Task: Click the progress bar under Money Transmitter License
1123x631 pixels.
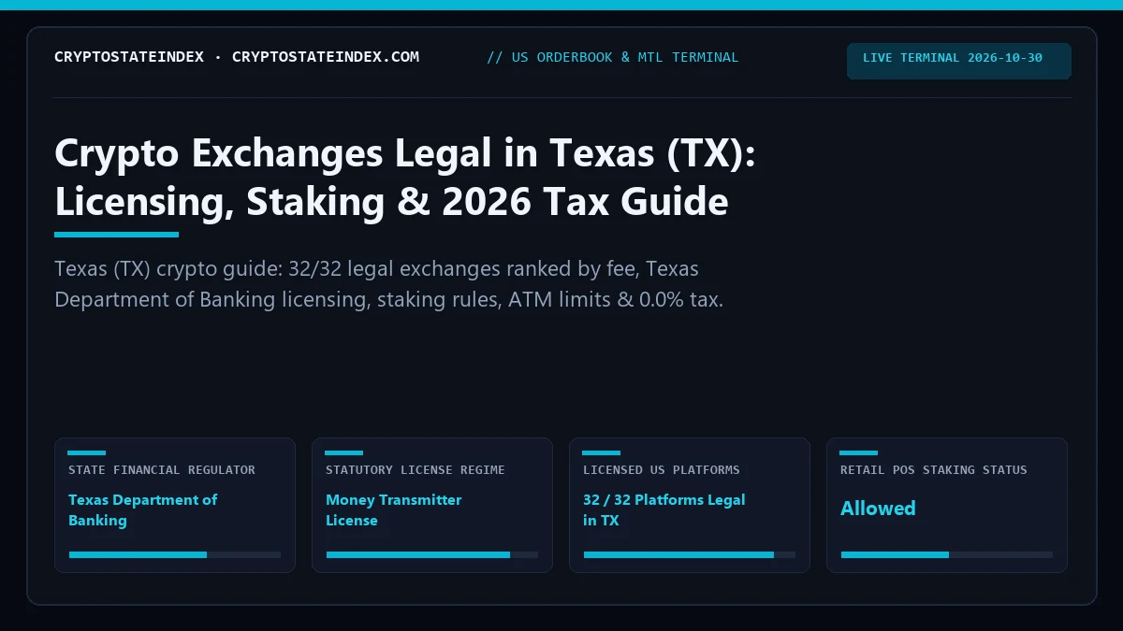Action: tap(432, 554)
